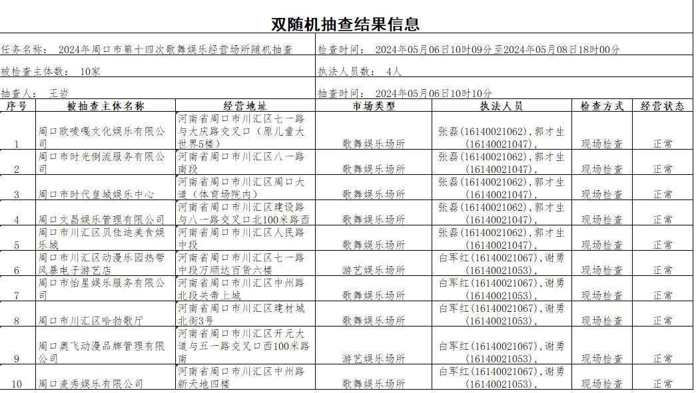
Task: Click the address cell 建设路与八一路交叉口北100米路西
Action: click(x=246, y=213)
